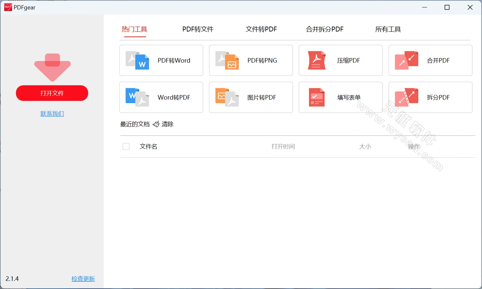
Task: Open the 联系我们 link
Action: pos(52,114)
